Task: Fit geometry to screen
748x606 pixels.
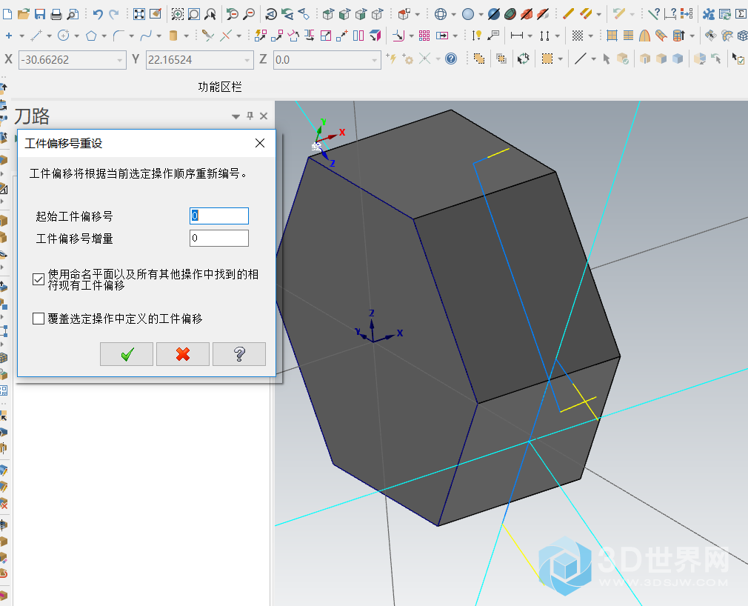Action: click(138, 14)
